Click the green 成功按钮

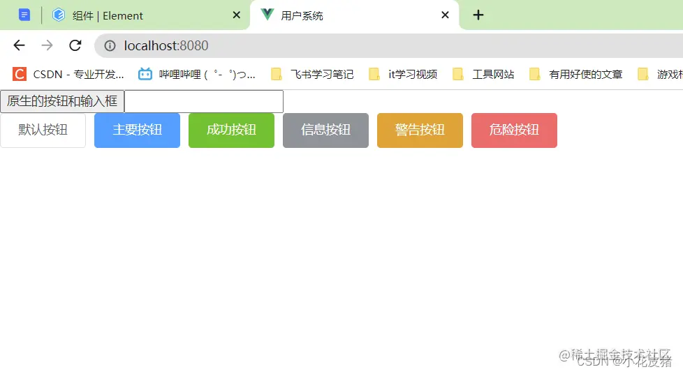(x=231, y=130)
